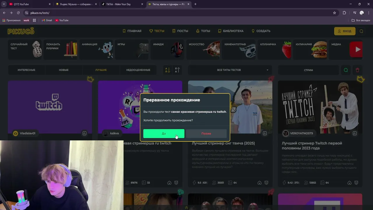
Task: Click statistics icon on the Лучший стример снг card
Action: [x=265, y=133]
